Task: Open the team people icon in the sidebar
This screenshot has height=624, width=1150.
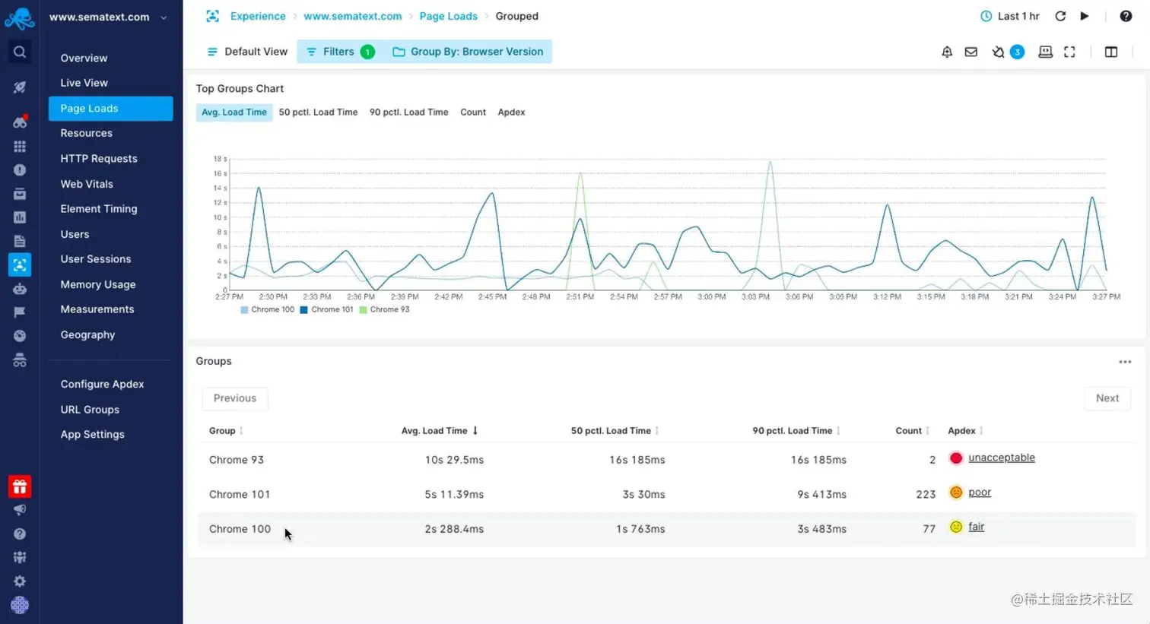Action: tap(20, 557)
